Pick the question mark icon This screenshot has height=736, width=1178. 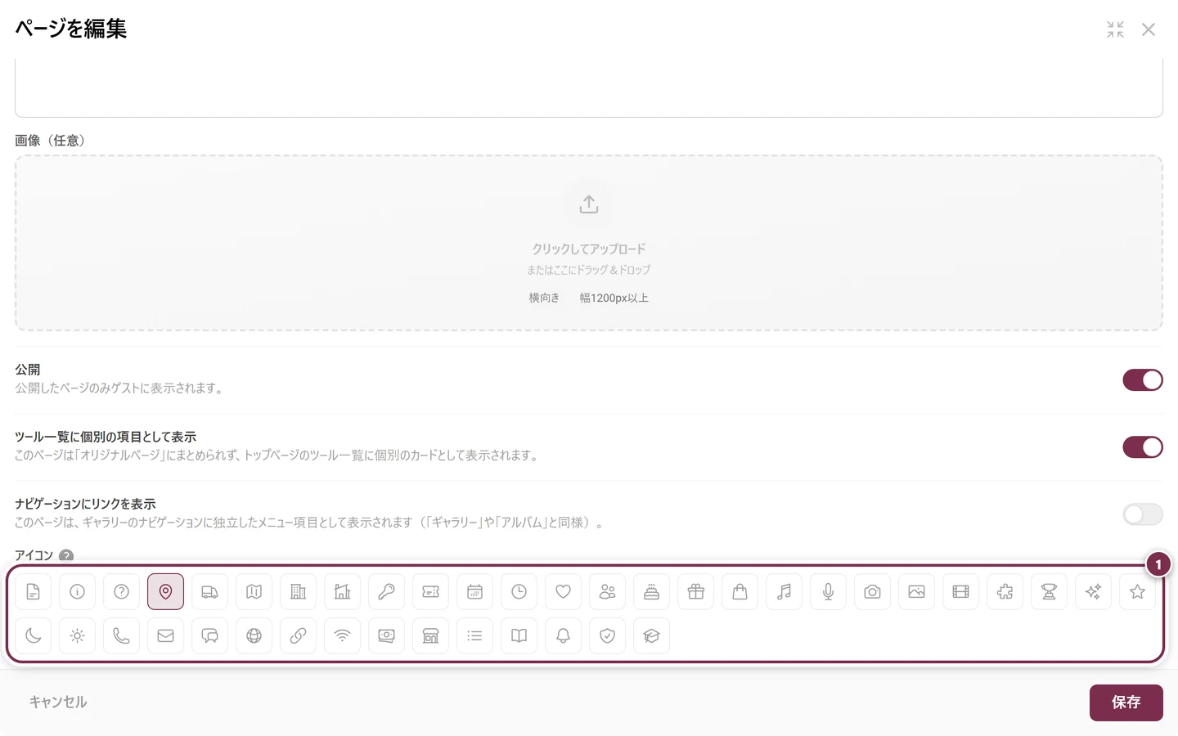(x=121, y=591)
